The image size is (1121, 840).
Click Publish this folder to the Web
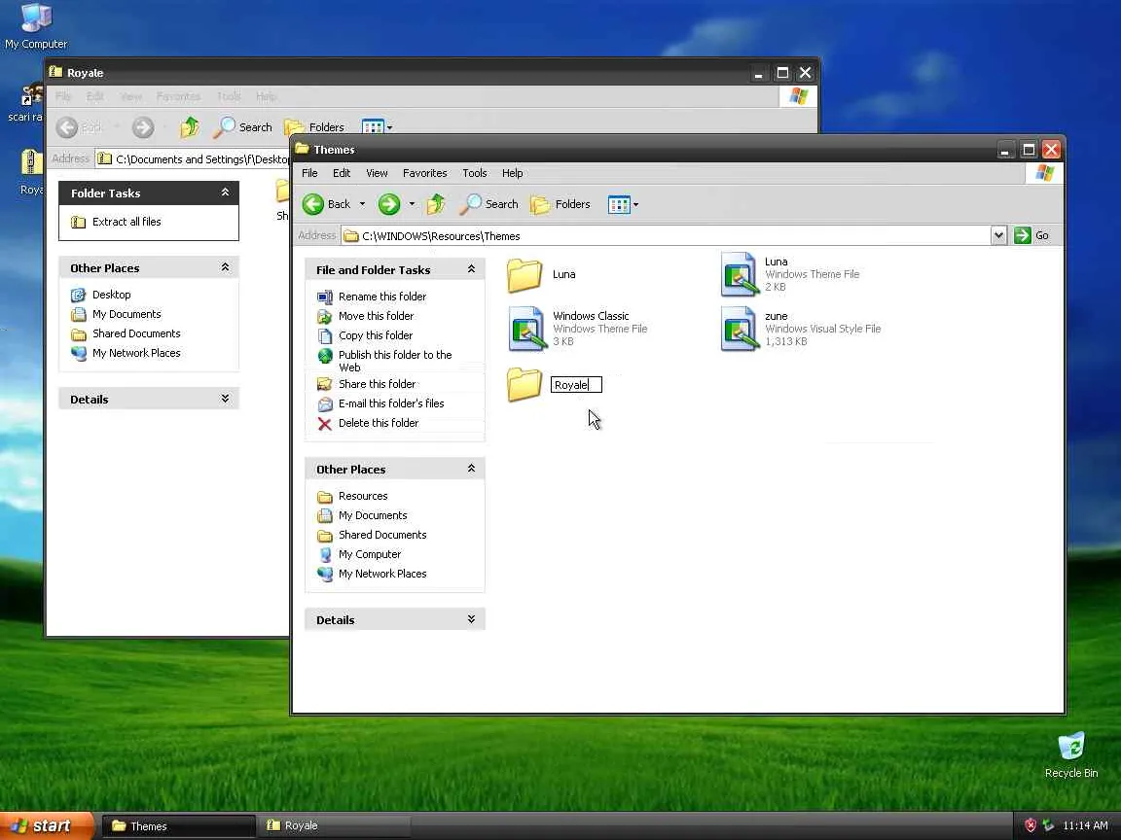pyautogui.click(x=395, y=361)
